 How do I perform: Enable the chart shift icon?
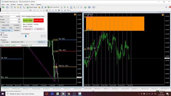point(81,7)
